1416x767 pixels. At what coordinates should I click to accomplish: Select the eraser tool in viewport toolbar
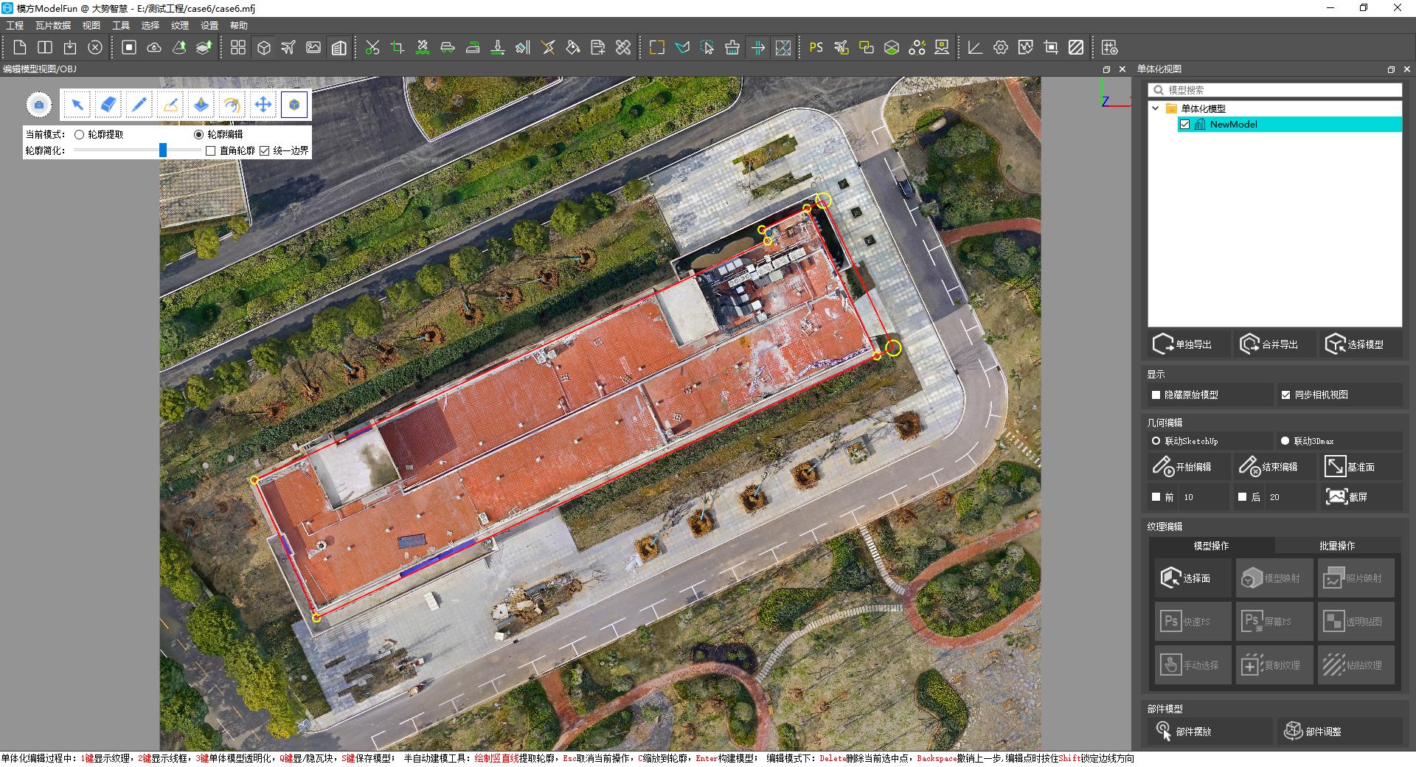click(108, 105)
